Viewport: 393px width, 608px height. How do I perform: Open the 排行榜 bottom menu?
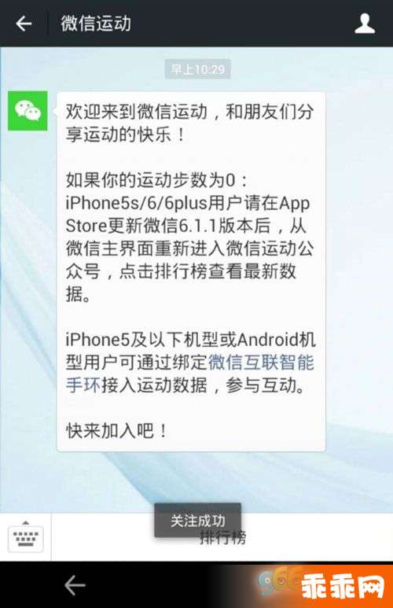pyautogui.click(x=223, y=538)
